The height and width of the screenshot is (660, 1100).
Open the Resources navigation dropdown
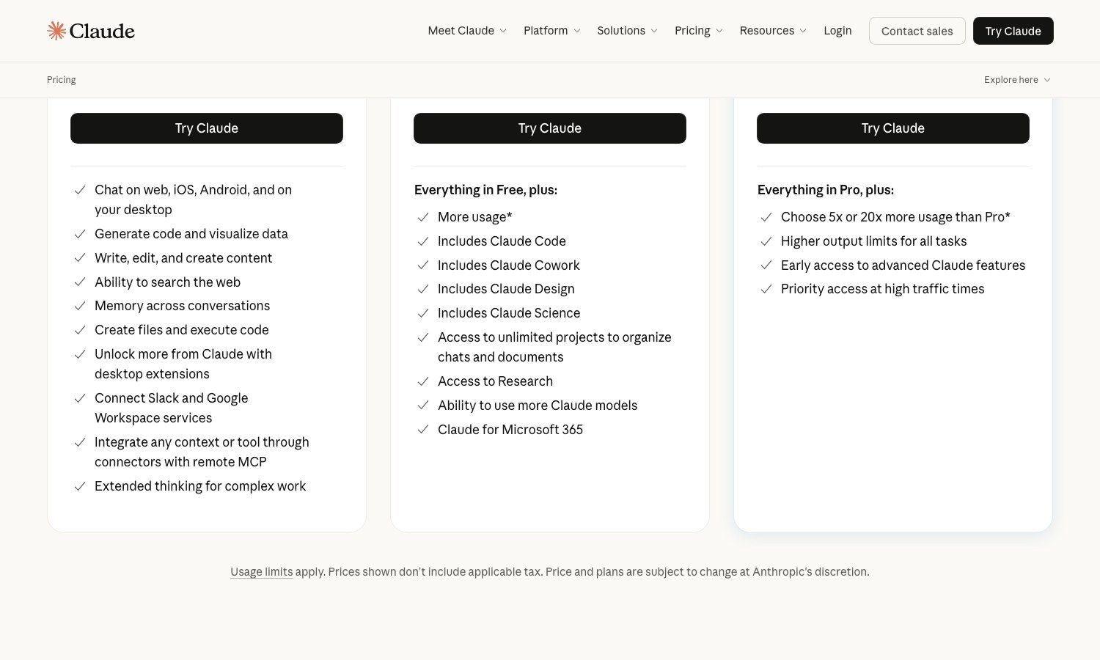(773, 31)
